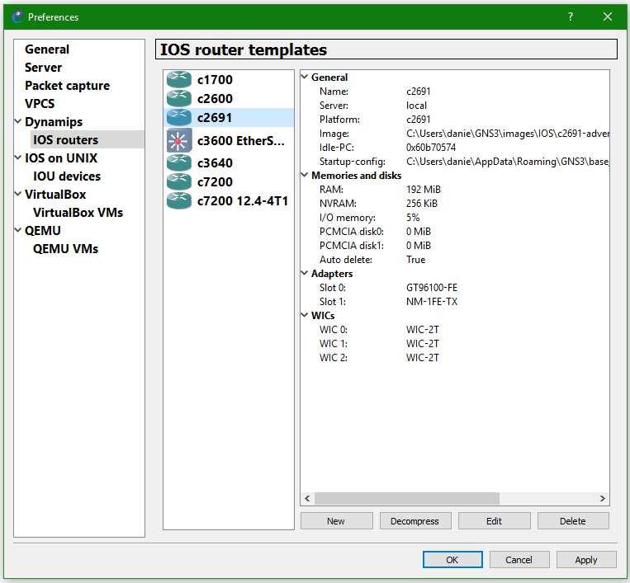Viewport: 630px width, 583px height.
Task: Select the c2600 template name
Action: tap(215, 99)
